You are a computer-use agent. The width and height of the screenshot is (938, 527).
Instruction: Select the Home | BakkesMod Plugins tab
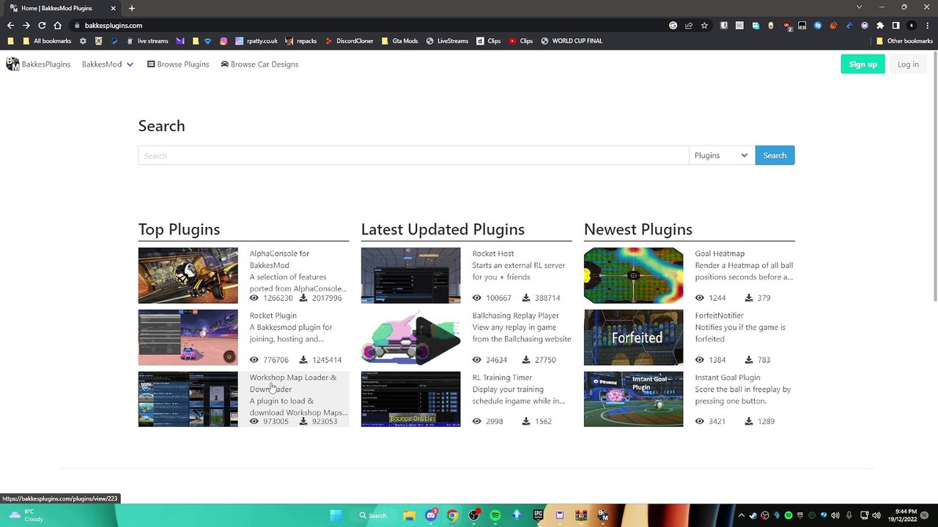(x=64, y=8)
